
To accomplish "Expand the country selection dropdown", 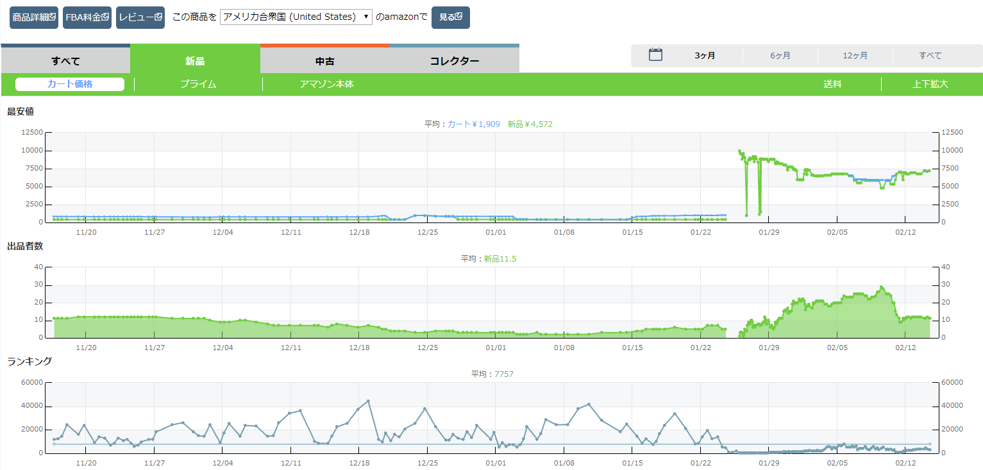I will 296,17.
